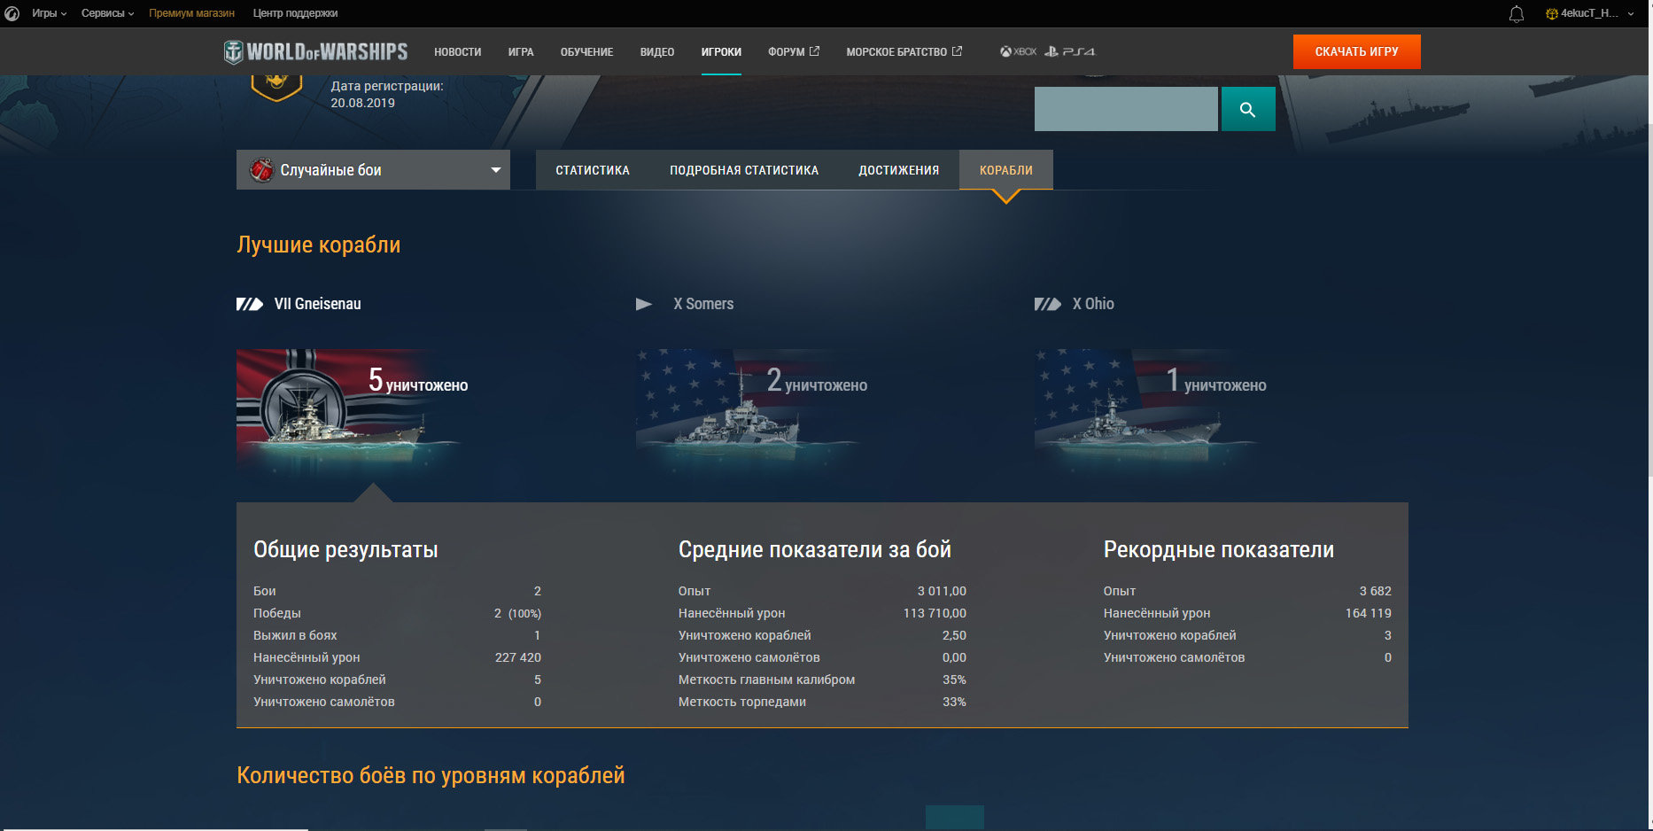Screen dimensions: 1653x831
Task: Click the World of Warships logo
Action: pos(315,51)
